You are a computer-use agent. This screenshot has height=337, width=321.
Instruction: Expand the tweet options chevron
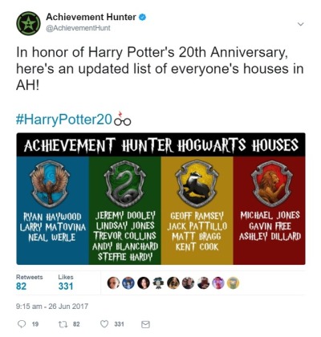[301, 24]
